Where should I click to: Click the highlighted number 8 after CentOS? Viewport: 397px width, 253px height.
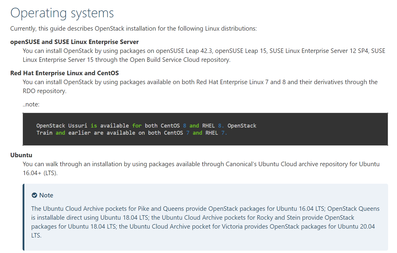pyautogui.click(x=184, y=125)
